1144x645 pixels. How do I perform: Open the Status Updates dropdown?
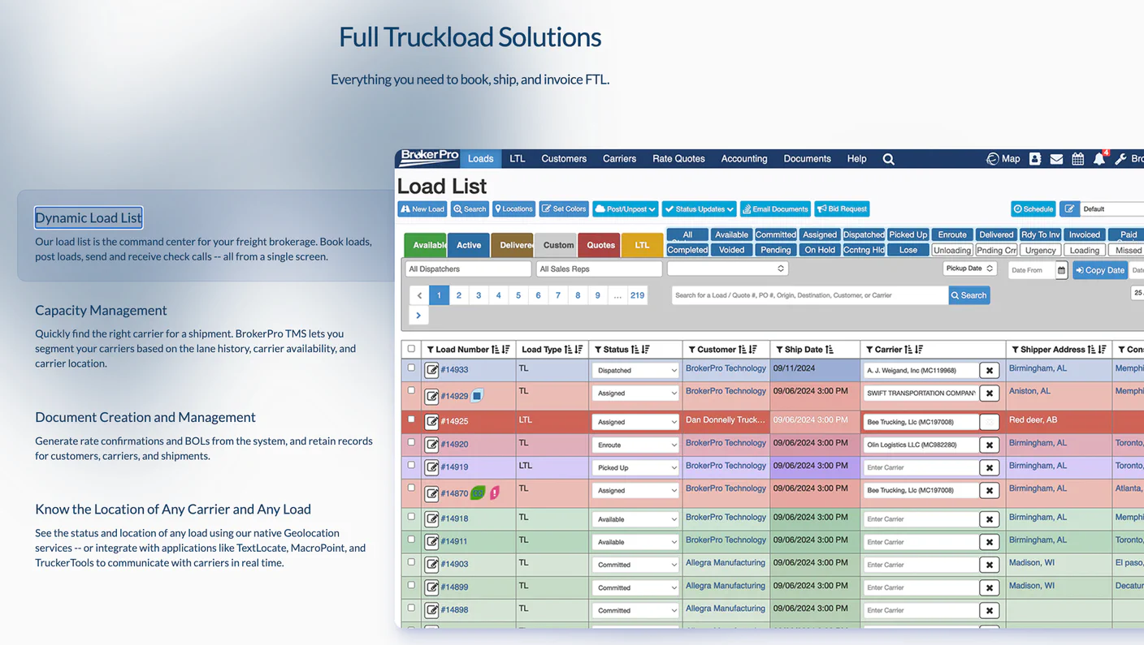(699, 209)
